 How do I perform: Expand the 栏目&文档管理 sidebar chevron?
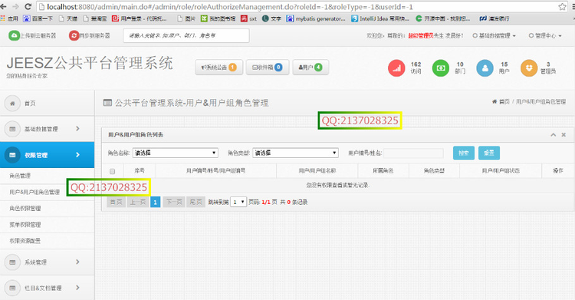(x=77, y=288)
